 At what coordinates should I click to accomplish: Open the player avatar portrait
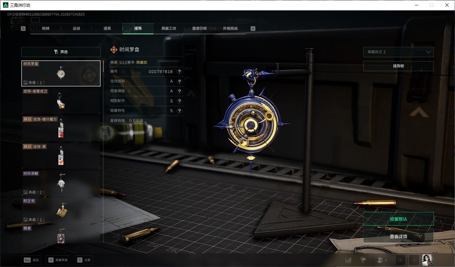428,260
